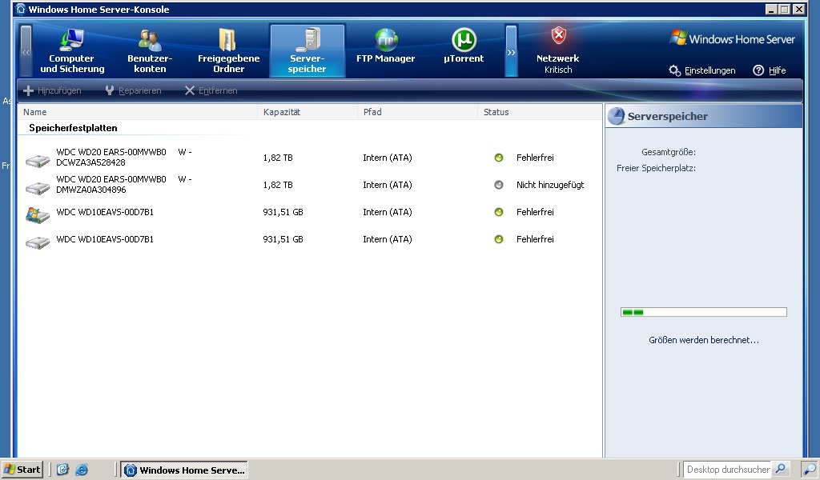Open the Start menu
Image resolution: width=820 pixels, height=480 pixels.
pyautogui.click(x=22, y=470)
